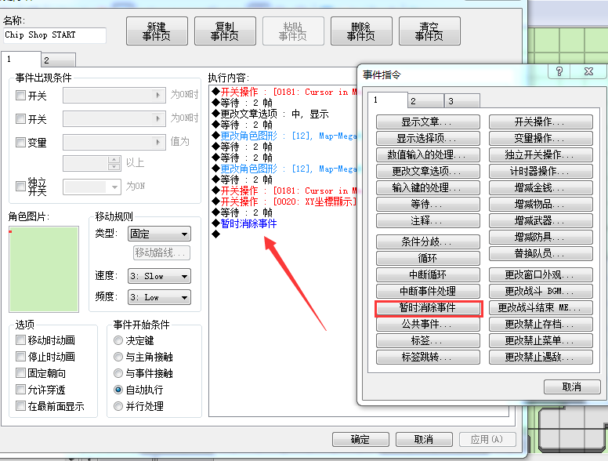Click the 替换队员 command button
Viewport: 608px width, 461px height.
(541, 254)
